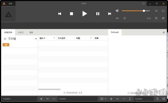Switch to the 本地文件 tab

click(x=8, y=32)
